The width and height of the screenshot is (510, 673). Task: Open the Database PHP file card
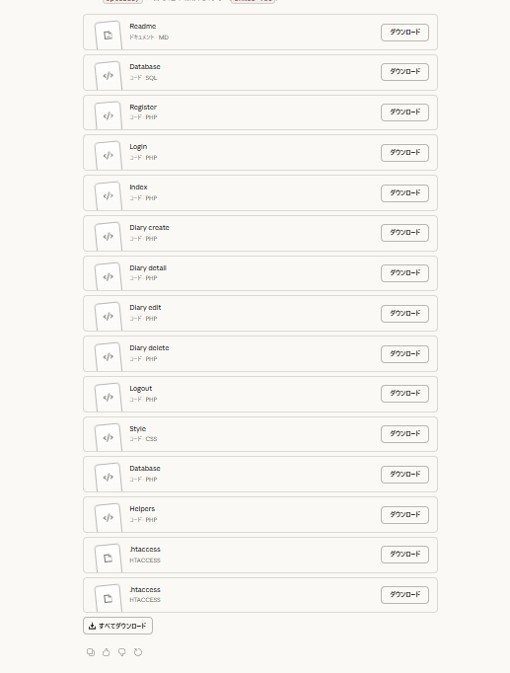tap(260, 475)
